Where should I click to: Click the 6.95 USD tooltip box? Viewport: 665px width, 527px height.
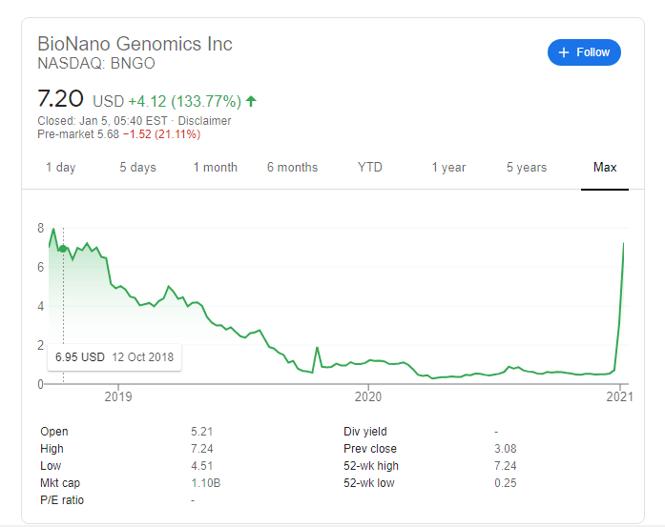(x=114, y=357)
